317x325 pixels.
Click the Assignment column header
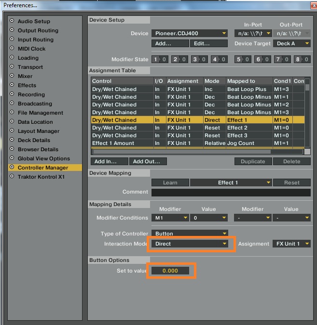(x=184, y=81)
